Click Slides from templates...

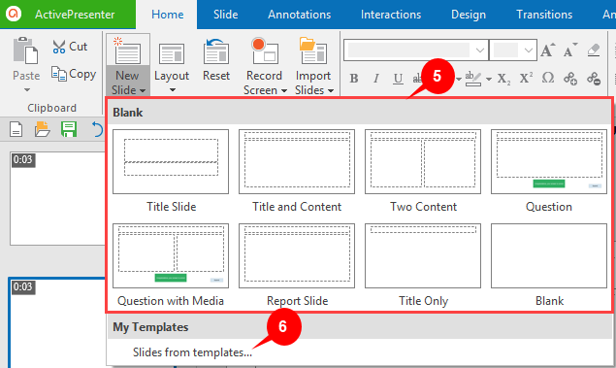click(x=192, y=352)
